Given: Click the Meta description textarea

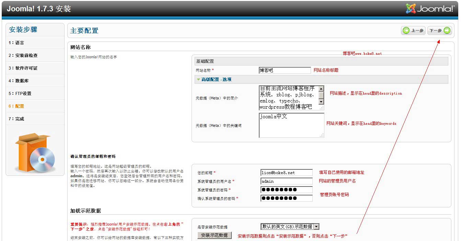Looking at the screenshot, I should (291, 98).
